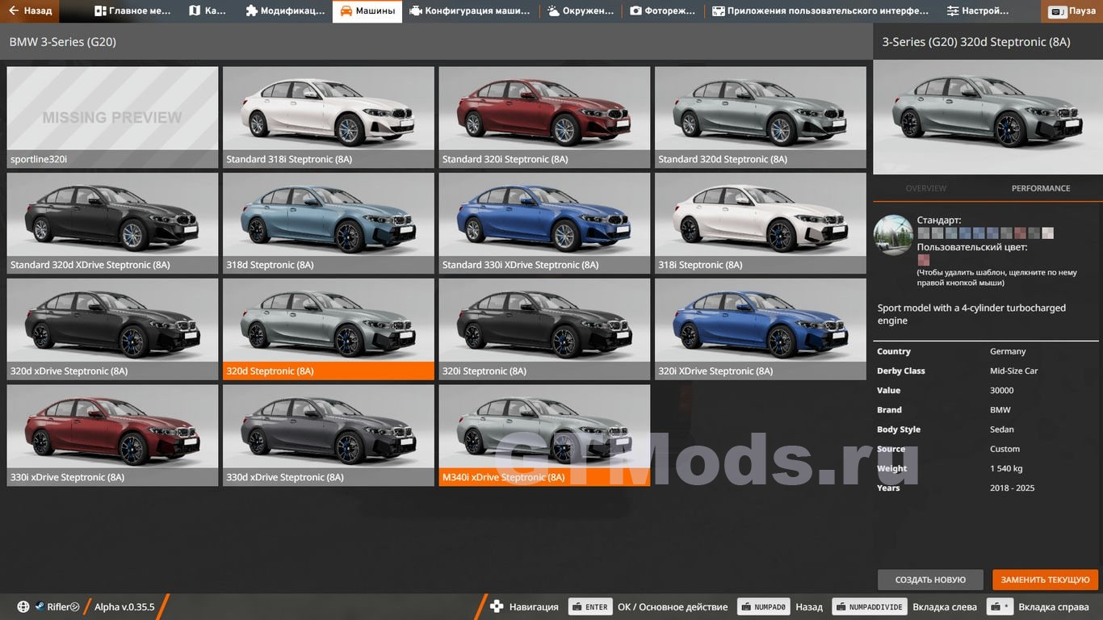Select the Standard 320d Steptronic (8A) tile

point(761,117)
